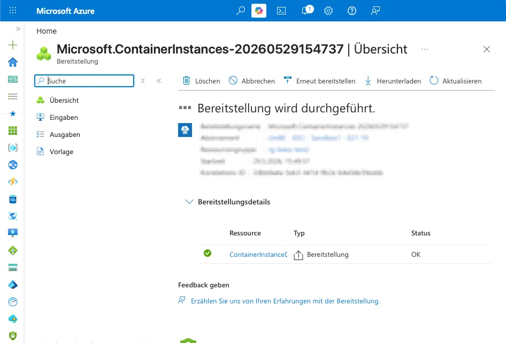Image resolution: width=506 pixels, height=343 pixels.
Task: Launch Cloud Shell terminal icon
Action: tap(281, 11)
